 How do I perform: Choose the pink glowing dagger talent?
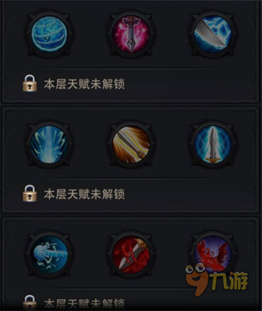131,34
